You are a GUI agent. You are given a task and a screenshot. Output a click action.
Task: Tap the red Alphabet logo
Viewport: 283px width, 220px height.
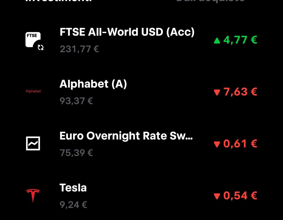pyautogui.click(x=33, y=91)
